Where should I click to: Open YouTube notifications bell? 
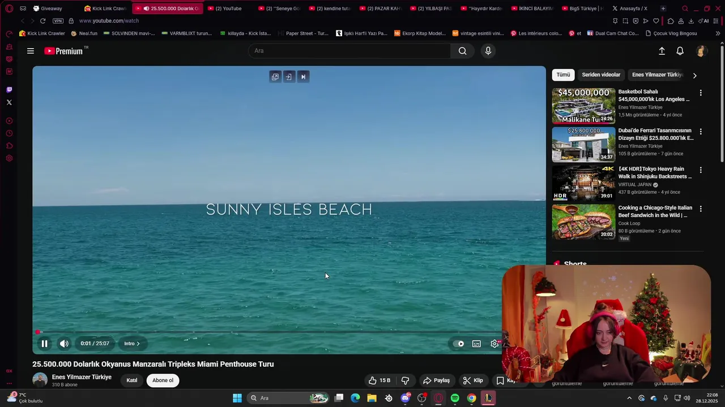680,51
